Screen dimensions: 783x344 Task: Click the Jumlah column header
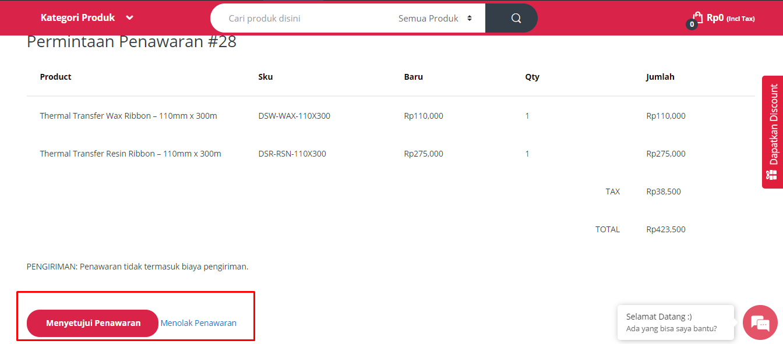tap(660, 77)
